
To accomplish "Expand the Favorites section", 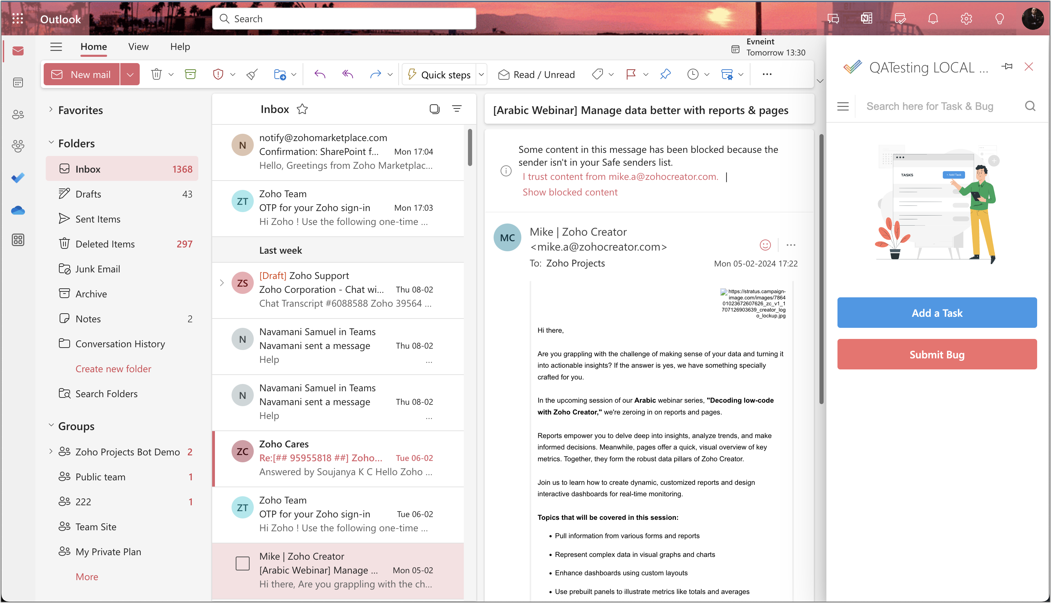I will pyautogui.click(x=51, y=110).
